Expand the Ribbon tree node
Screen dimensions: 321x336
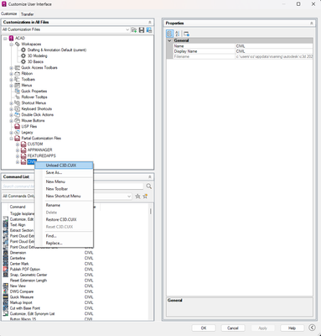pyautogui.click(x=11, y=74)
